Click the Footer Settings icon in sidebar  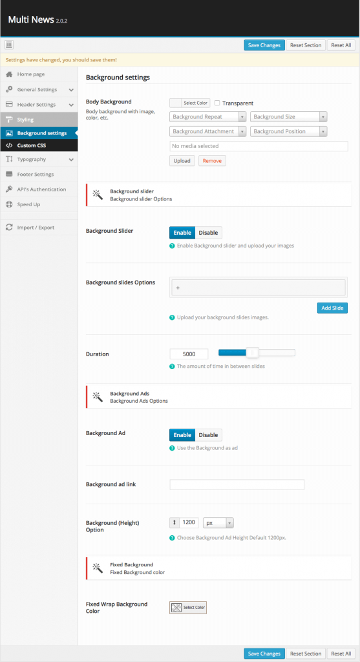pyautogui.click(x=9, y=175)
